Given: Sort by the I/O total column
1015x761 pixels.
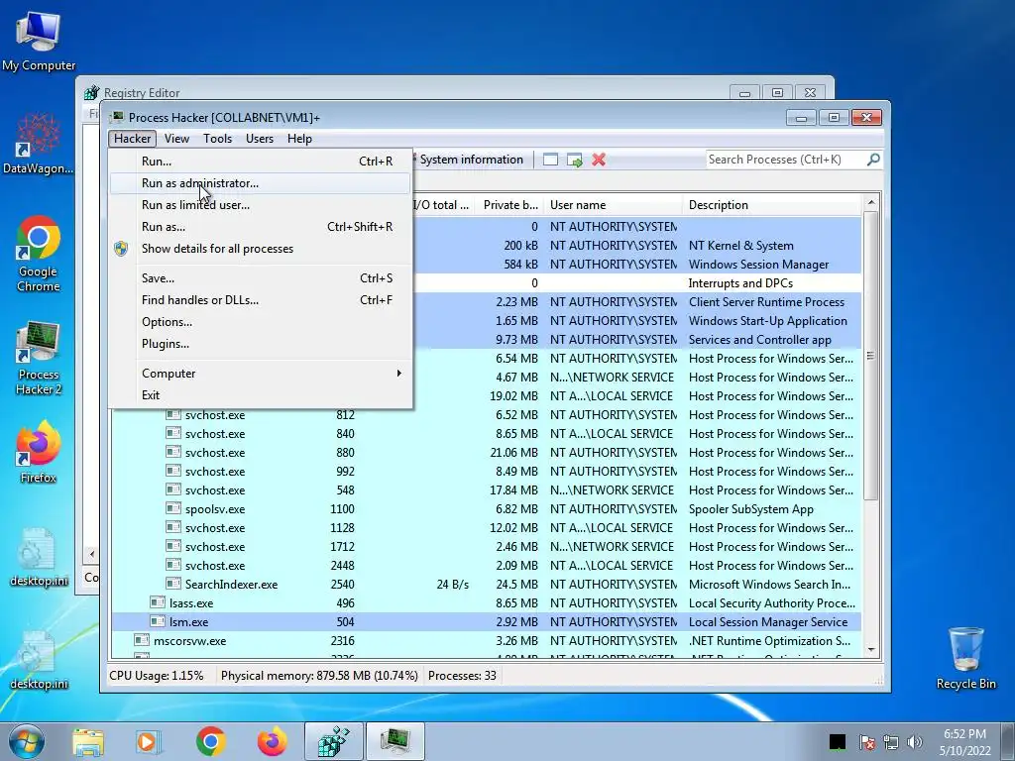Looking at the screenshot, I should (x=442, y=205).
